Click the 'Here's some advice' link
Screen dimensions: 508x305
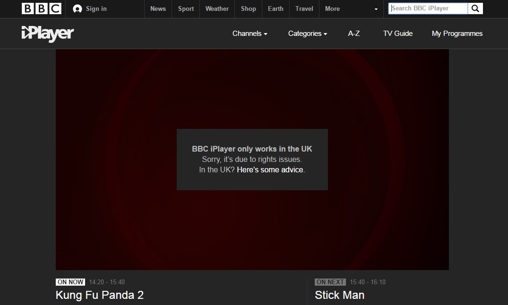271,169
